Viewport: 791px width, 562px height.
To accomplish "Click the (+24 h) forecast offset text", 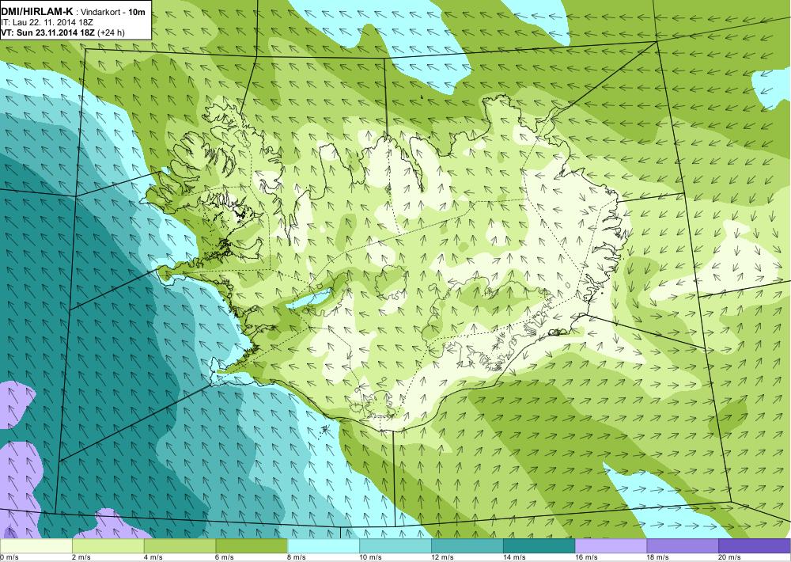I will [111, 32].
